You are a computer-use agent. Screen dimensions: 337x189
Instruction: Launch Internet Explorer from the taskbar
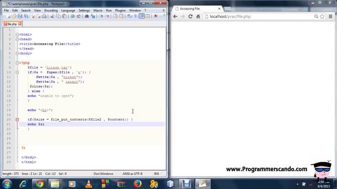coord(23,184)
